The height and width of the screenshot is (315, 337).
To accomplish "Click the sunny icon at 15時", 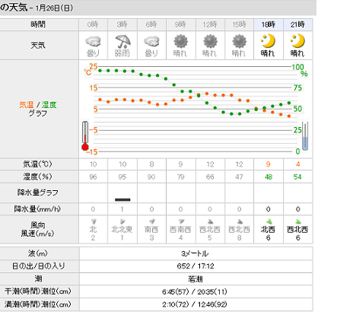I will coord(239,41).
